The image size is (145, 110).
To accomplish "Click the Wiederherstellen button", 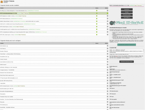I will pyautogui.click(x=127, y=15).
